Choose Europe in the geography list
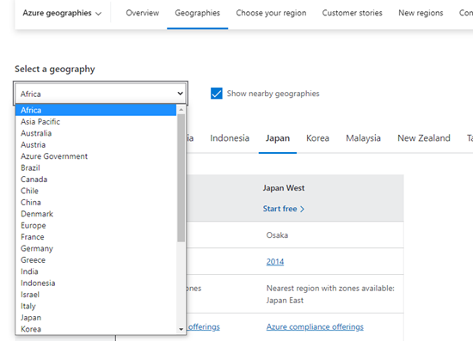 tap(95, 225)
